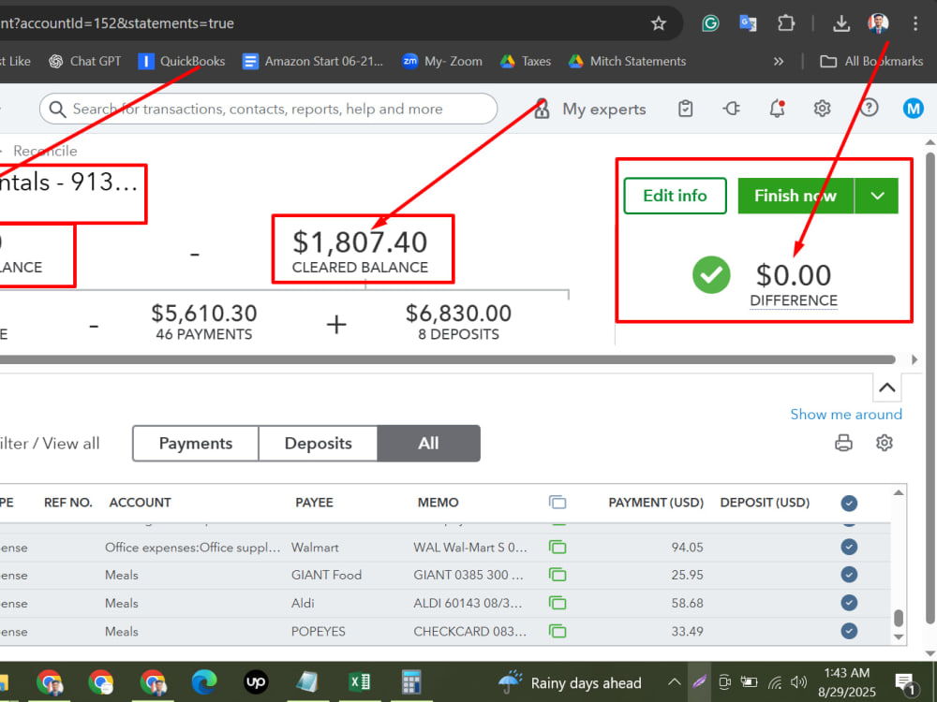937x702 pixels.
Task: Open the Calculator from the taskbar
Action: click(x=411, y=682)
